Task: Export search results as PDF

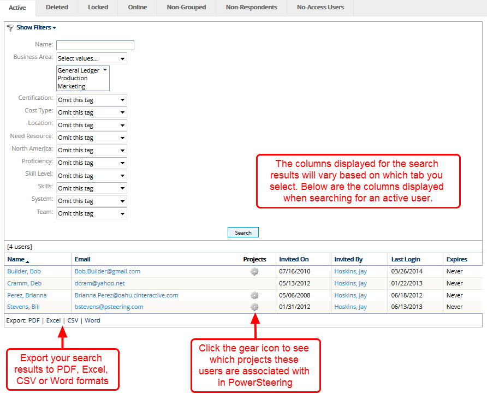Action: click(x=34, y=320)
